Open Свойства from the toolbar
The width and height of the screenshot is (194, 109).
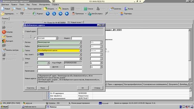coord(115,9)
